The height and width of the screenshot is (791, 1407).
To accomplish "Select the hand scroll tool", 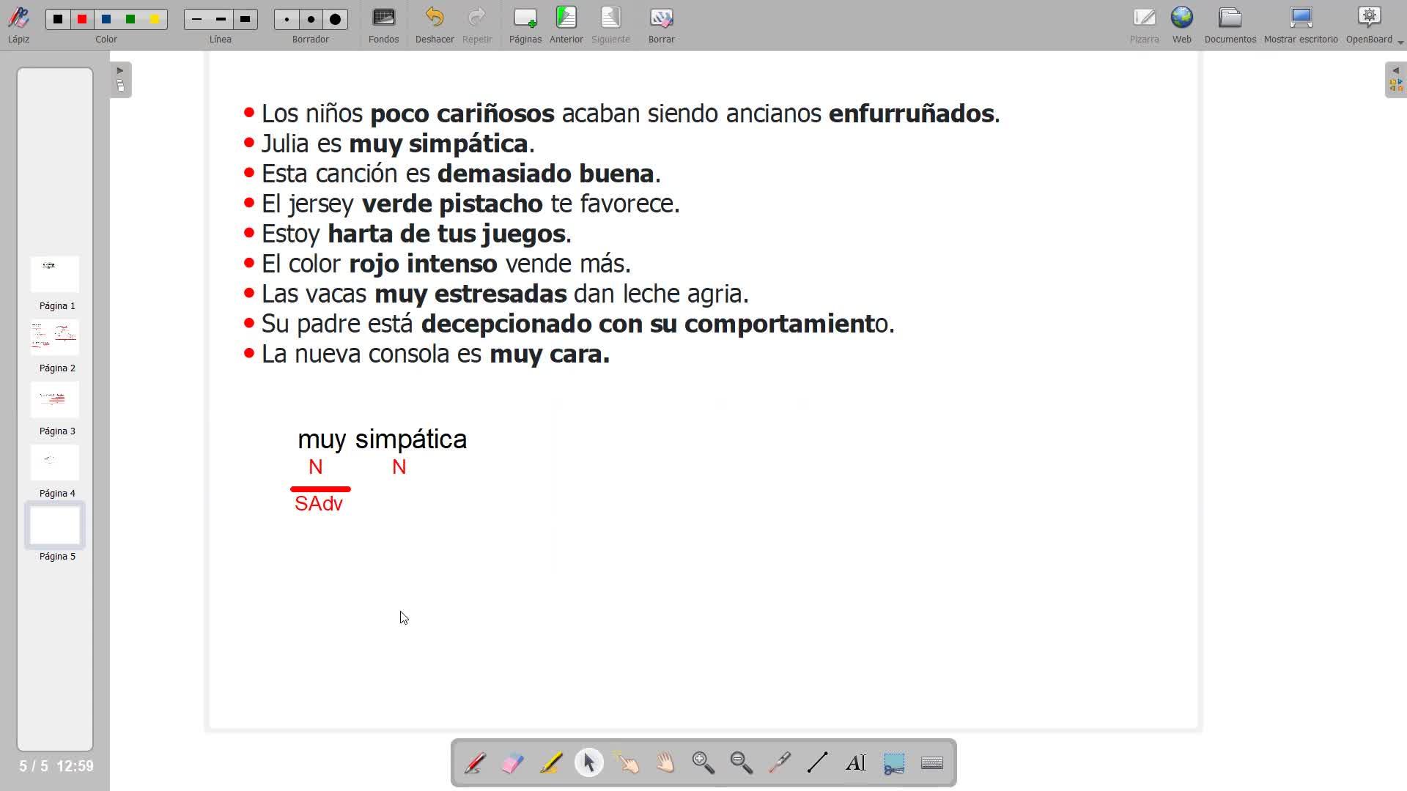I will [665, 763].
